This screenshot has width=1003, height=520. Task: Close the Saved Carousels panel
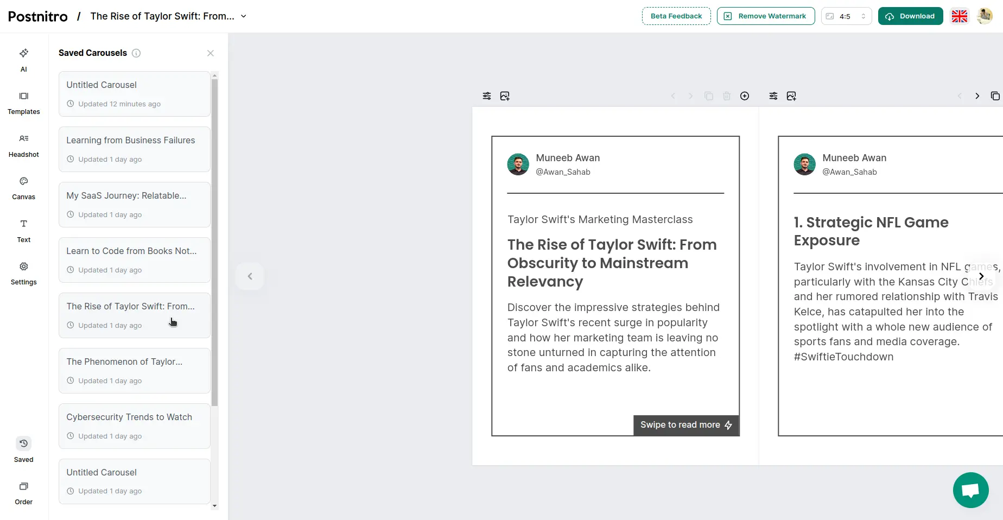(x=211, y=53)
